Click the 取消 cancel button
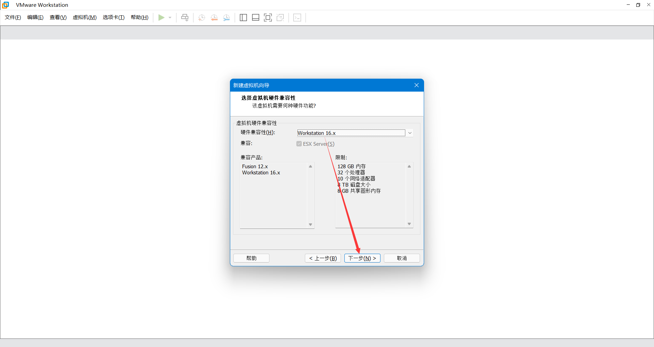Screen dimensions: 654x347 (x=402, y=258)
